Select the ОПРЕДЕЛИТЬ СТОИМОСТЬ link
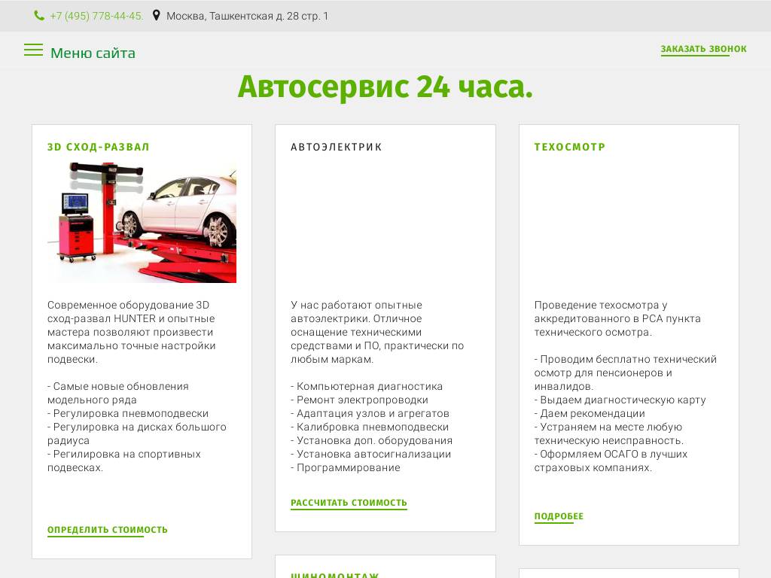The width and height of the screenshot is (771, 578). (107, 529)
